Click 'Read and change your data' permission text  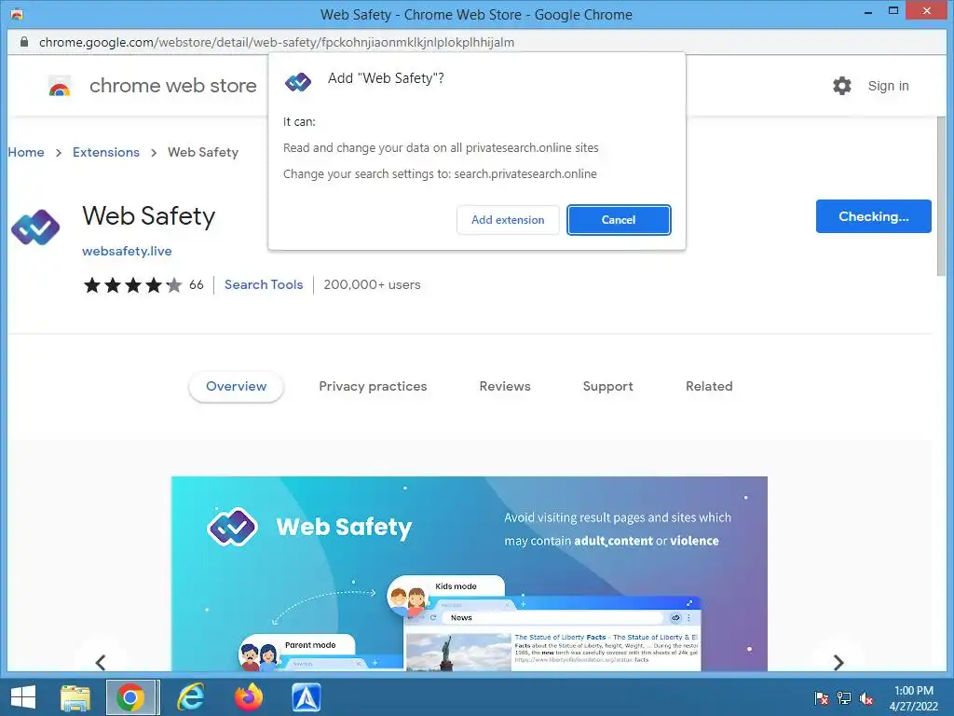[x=441, y=148]
